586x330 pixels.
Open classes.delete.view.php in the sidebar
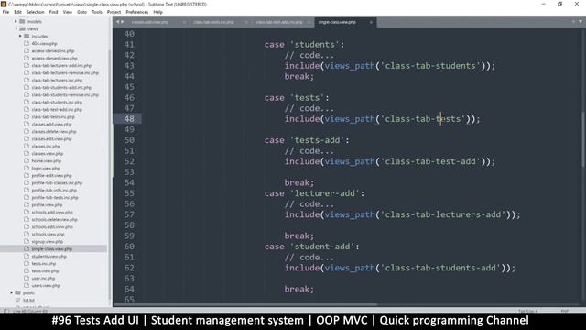pyautogui.click(x=54, y=131)
